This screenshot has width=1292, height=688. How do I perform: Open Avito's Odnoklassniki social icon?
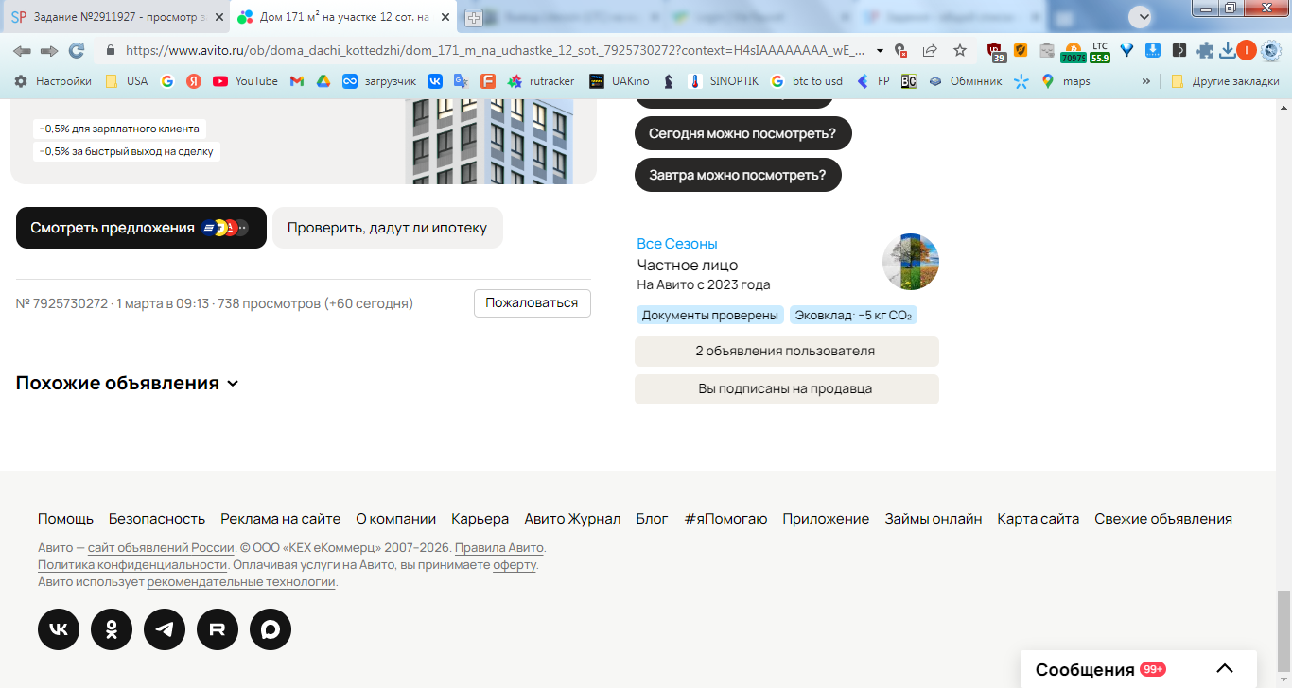[x=112, y=629]
